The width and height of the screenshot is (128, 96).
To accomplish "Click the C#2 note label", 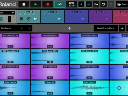I will click(x=50, y=46).
